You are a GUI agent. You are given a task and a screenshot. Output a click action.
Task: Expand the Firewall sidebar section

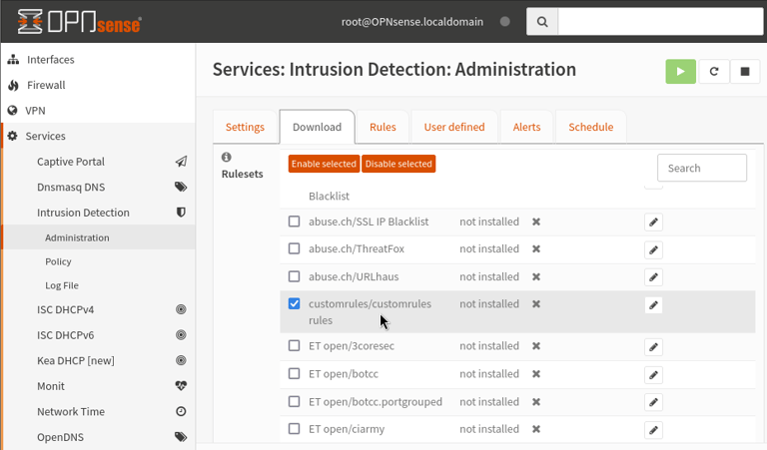46,85
